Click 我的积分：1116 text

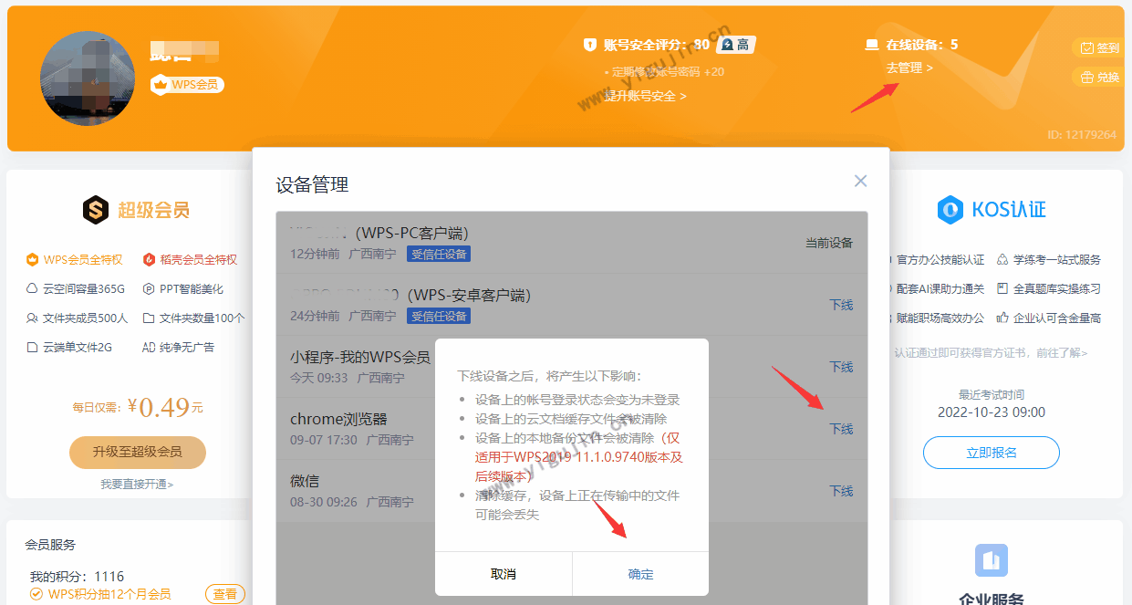77,577
